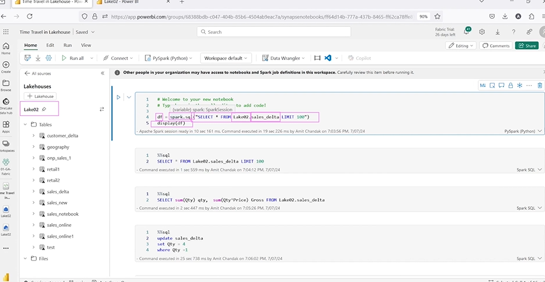Open the app launcher grid icon
Image resolution: width=545 pixels, height=282 pixels.
click(x=6, y=32)
